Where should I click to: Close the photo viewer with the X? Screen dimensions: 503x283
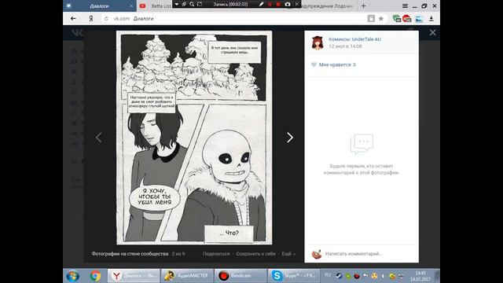click(432, 32)
